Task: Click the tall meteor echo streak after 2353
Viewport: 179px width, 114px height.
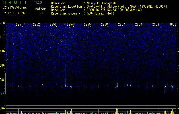Action: [65, 76]
